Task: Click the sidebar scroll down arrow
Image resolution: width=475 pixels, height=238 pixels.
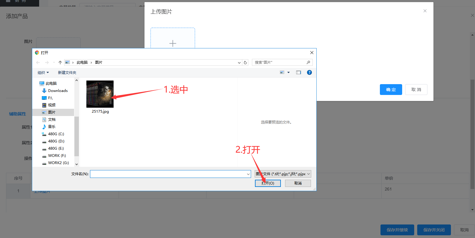Action: tap(76, 164)
